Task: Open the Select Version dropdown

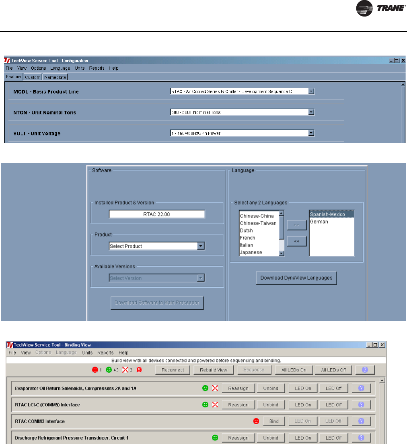Action: [x=201, y=278]
